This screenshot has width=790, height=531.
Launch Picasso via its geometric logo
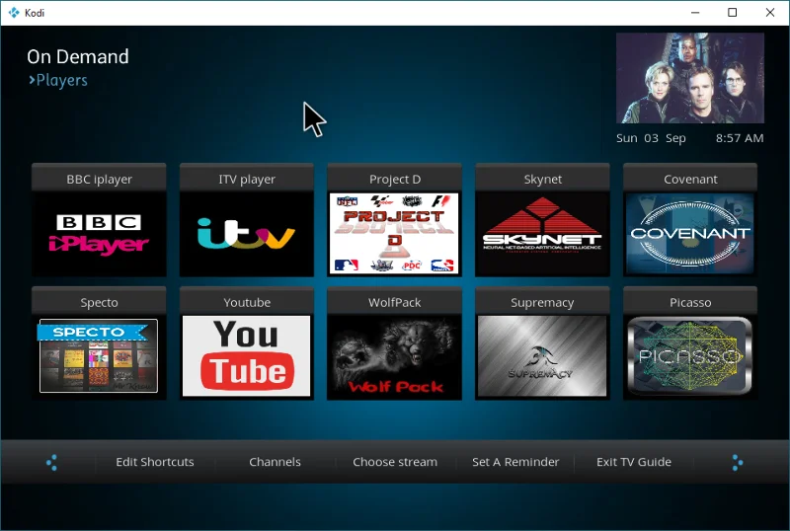click(x=689, y=355)
